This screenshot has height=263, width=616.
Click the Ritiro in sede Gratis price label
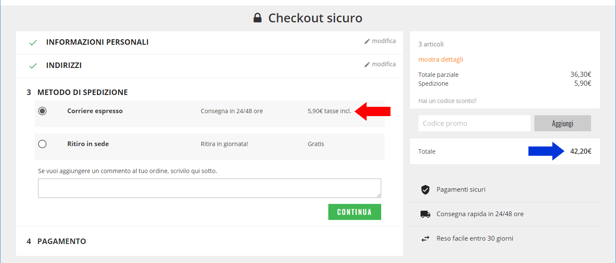[x=316, y=144]
